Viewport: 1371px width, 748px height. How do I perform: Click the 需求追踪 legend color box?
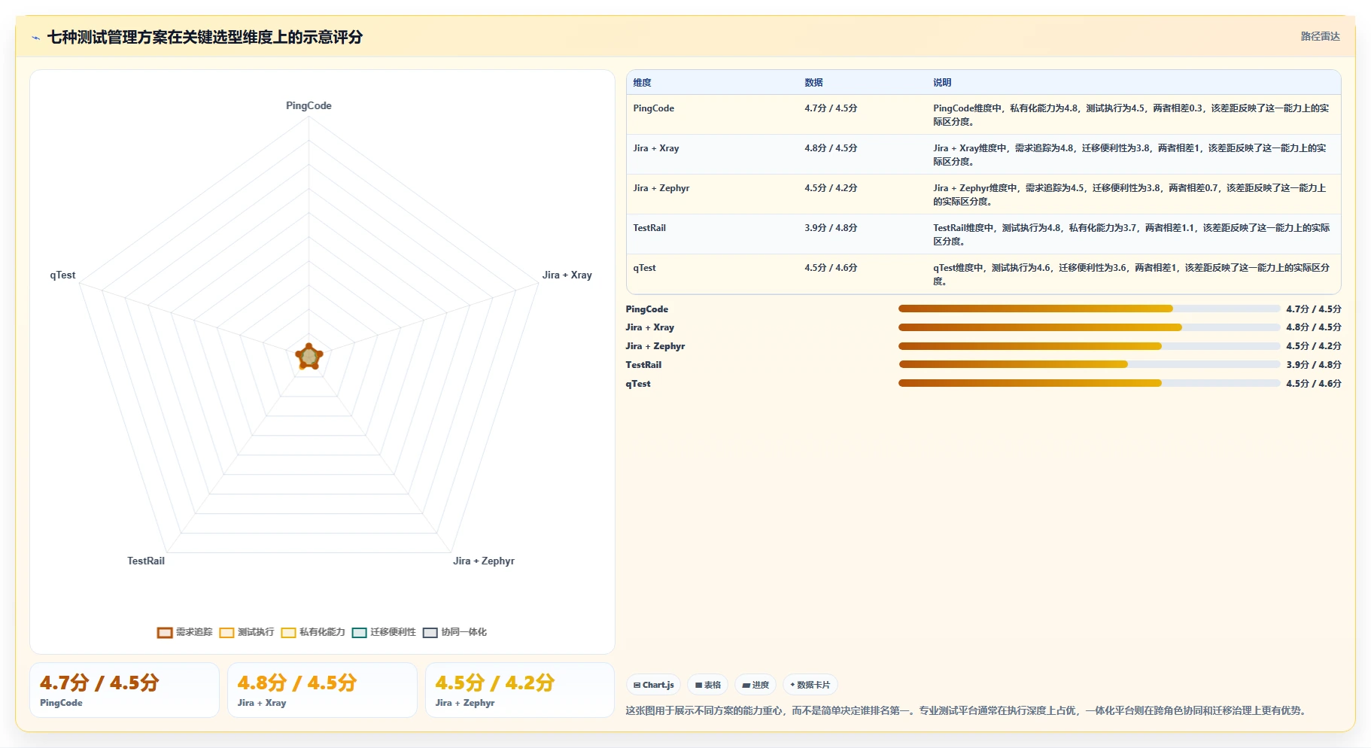[165, 632]
